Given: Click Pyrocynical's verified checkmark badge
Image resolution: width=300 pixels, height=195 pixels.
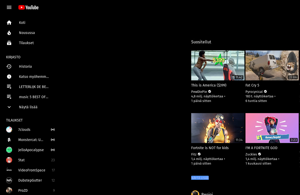Looking at the screenshot, I should click(x=265, y=92).
